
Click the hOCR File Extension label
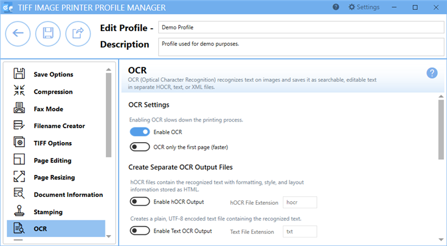pyautogui.click(x=254, y=203)
